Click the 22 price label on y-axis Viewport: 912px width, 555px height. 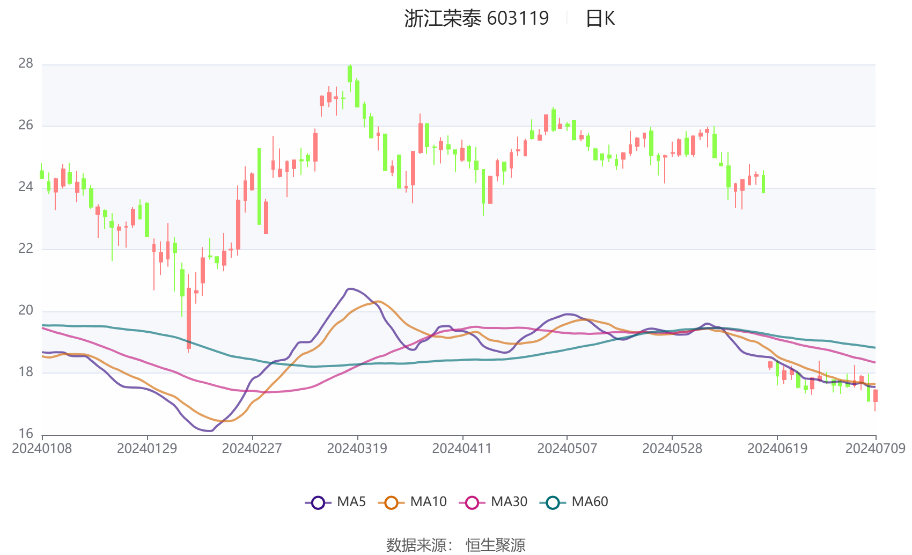(x=26, y=249)
